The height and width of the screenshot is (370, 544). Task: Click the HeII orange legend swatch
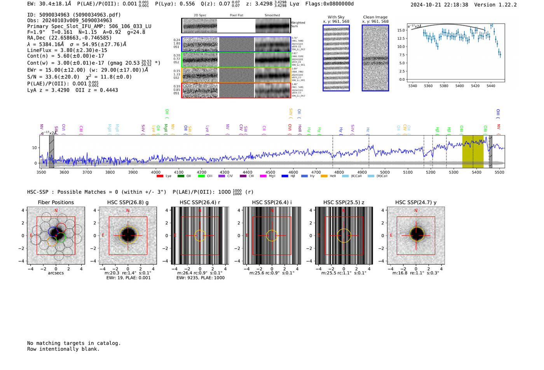tap(324, 176)
